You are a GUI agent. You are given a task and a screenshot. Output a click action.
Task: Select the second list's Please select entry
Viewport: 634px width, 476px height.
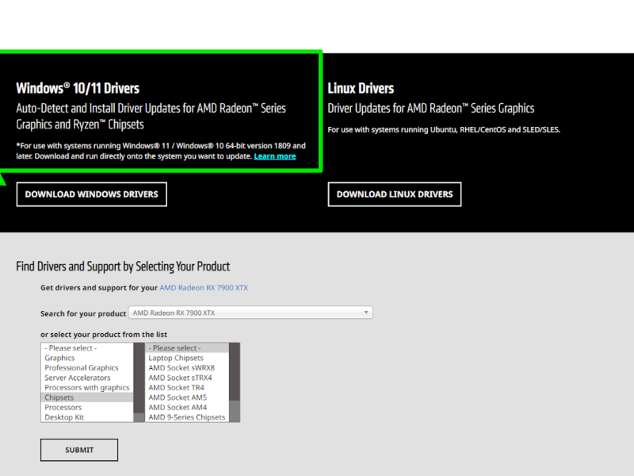(187, 348)
